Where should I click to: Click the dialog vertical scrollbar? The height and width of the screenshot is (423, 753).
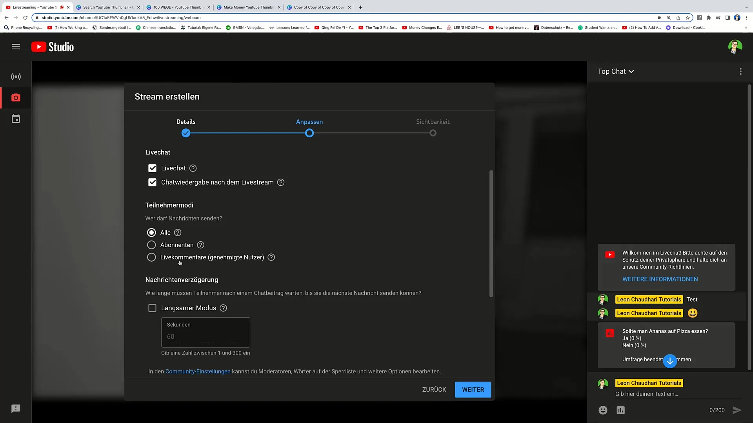pyautogui.click(x=491, y=234)
